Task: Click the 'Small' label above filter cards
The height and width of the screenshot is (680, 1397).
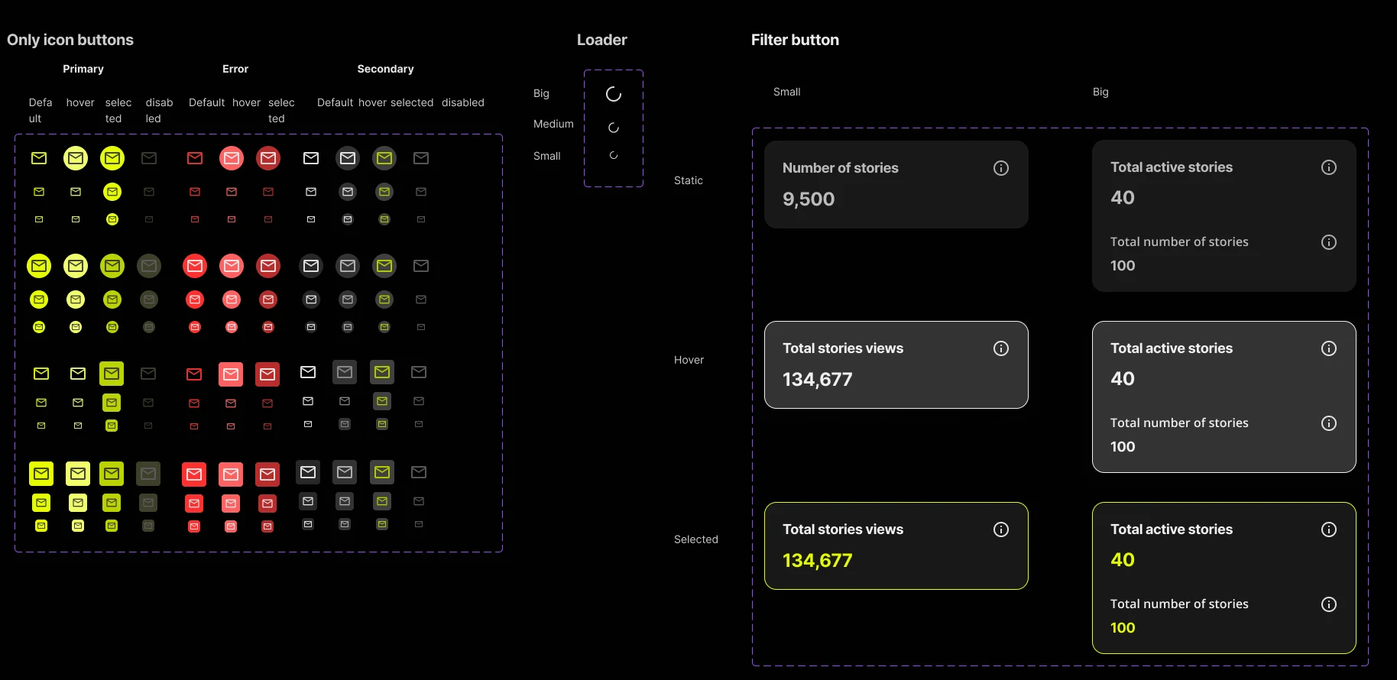Action: click(787, 92)
